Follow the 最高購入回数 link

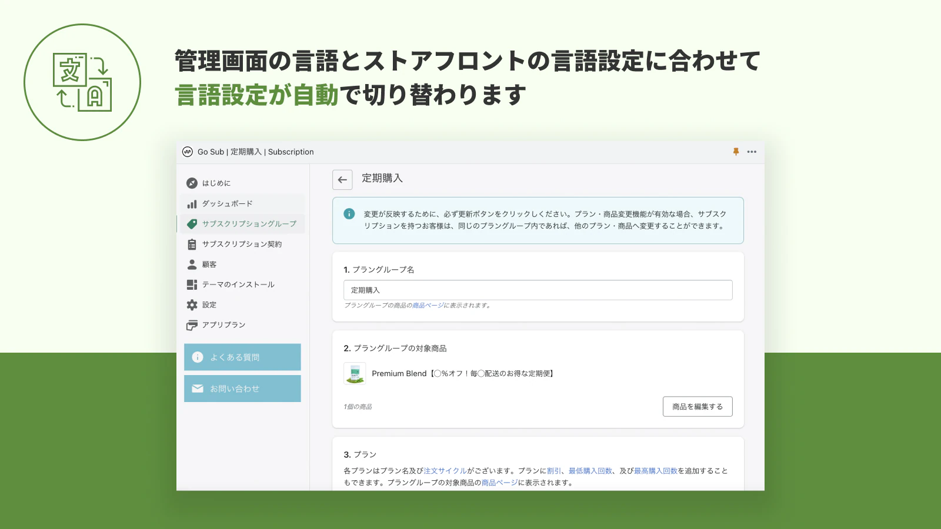[x=656, y=471]
